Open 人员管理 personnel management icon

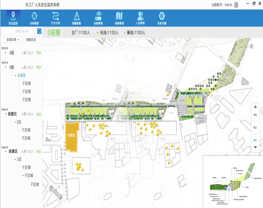click(x=140, y=18)
